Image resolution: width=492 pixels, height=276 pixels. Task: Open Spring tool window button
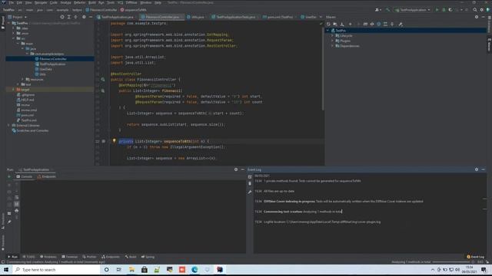[148, 257]
